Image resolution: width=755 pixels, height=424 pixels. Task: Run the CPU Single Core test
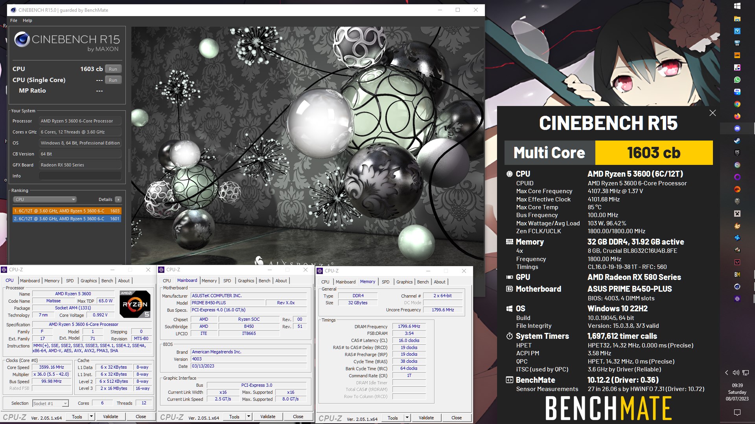(x=113, y=80)
